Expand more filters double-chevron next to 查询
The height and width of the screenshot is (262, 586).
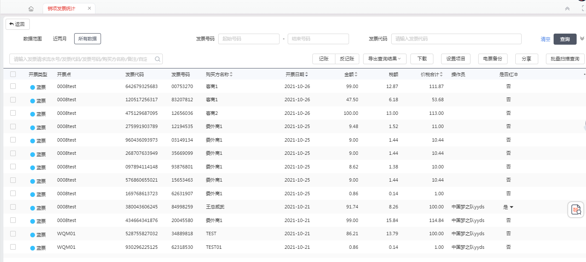(x=582, y=39)
